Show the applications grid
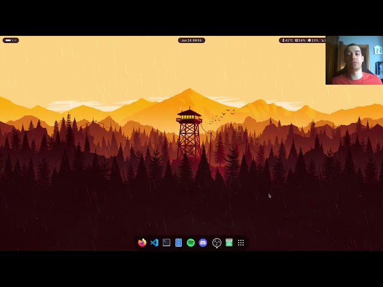 coord(241,243)
